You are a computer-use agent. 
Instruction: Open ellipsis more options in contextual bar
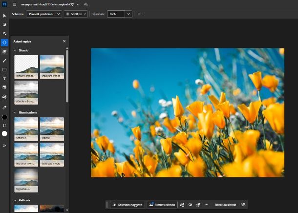206,205
